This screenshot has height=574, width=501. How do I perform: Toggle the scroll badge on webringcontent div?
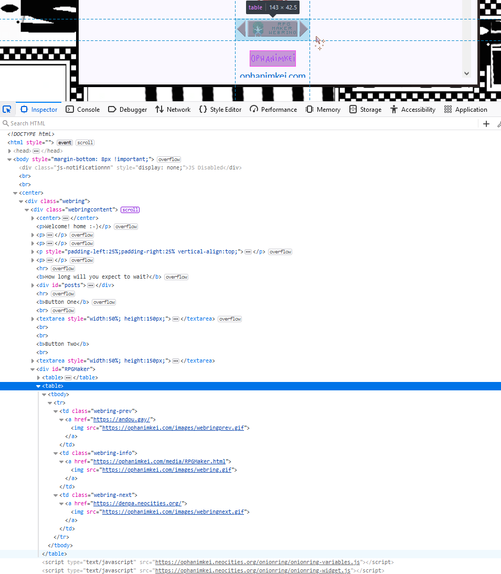(x=130, y=210)
